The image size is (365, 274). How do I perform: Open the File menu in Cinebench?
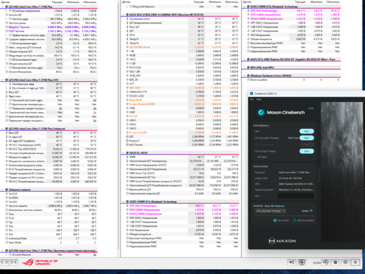click(251, 99)
